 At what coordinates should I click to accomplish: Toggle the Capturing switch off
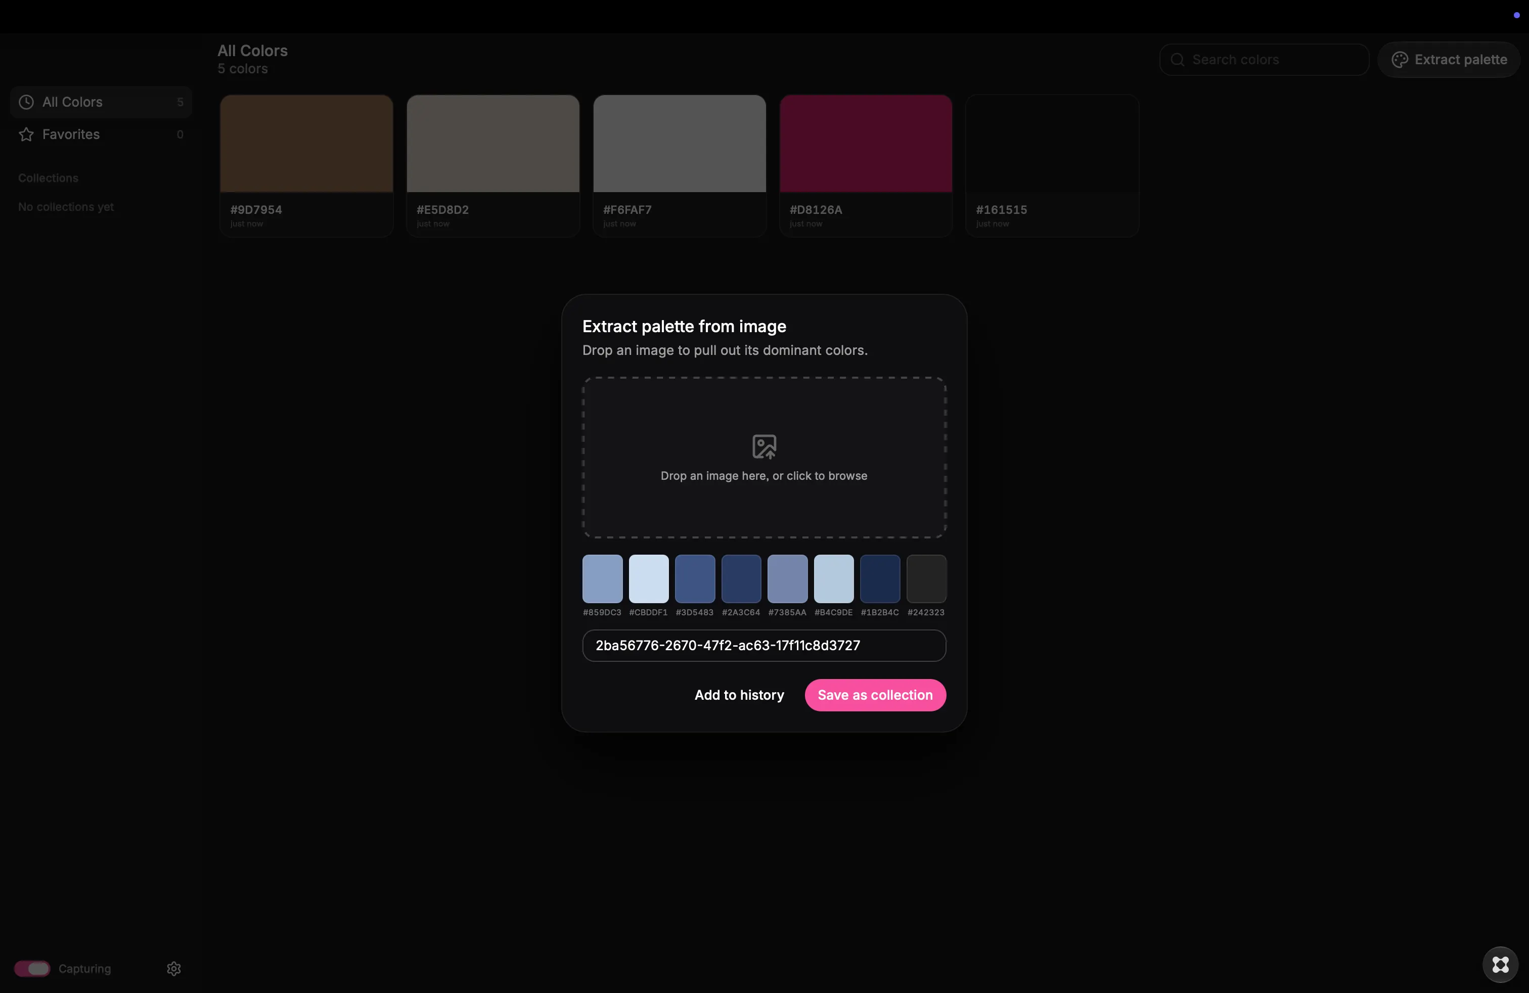(x=32, y=968)
